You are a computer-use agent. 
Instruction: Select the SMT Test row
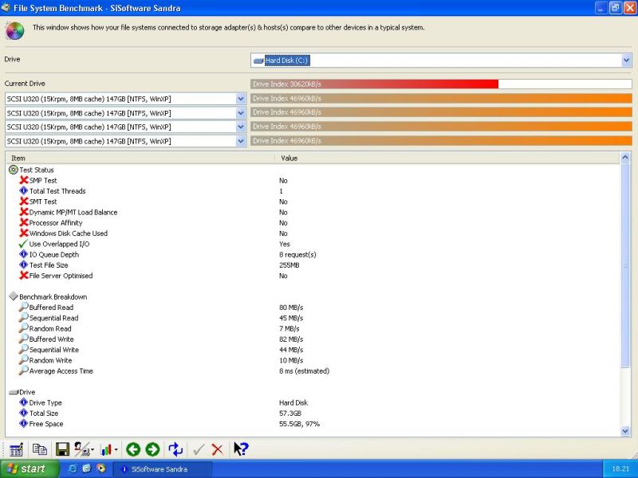click(313, 202)
